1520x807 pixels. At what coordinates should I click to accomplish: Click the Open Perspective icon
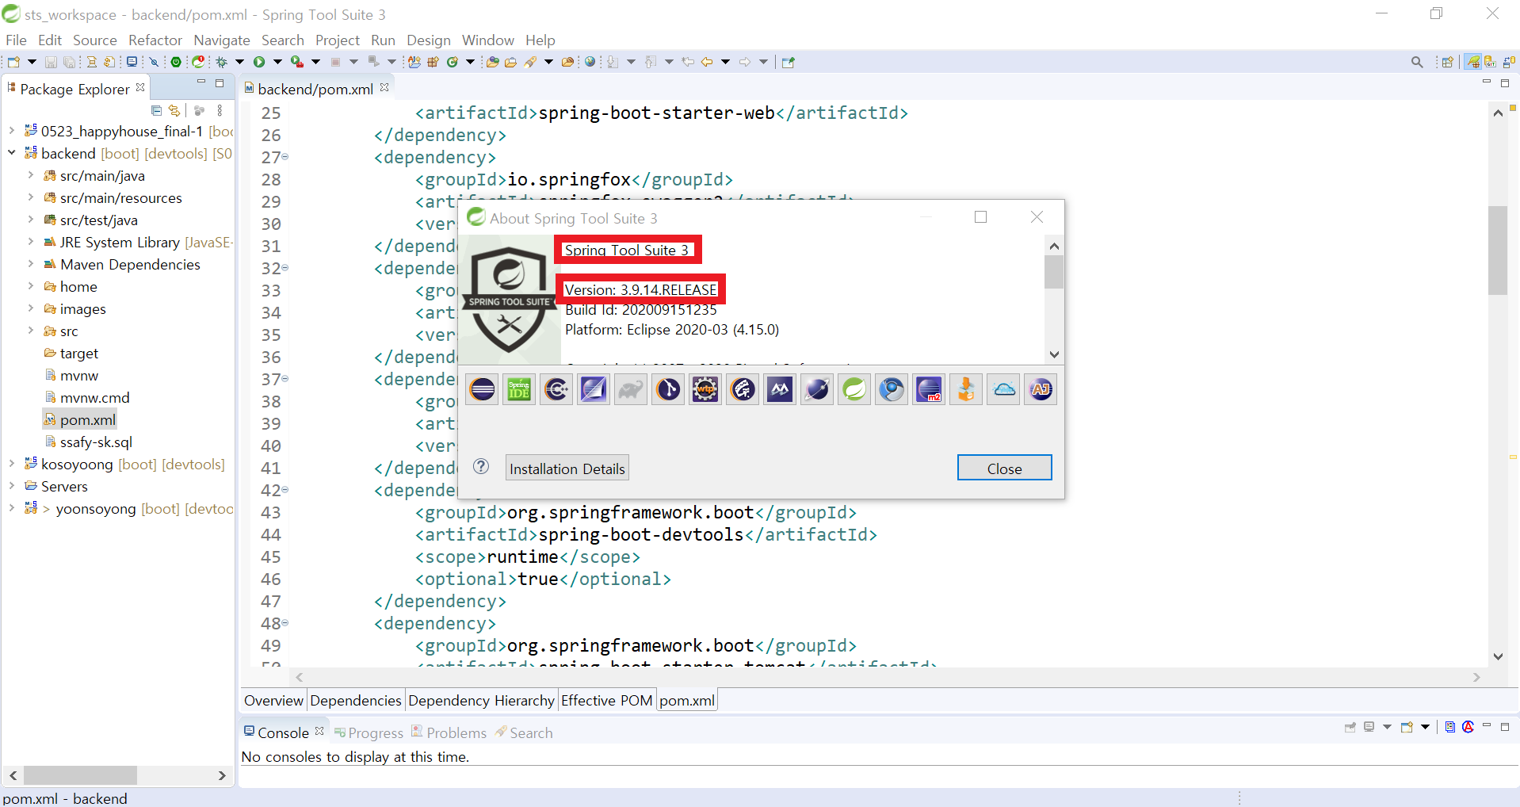pyautogui.click(x=1448, y=62)
